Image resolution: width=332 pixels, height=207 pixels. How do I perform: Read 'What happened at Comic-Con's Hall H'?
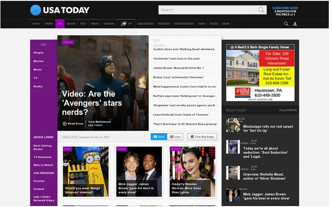(185, 87)
